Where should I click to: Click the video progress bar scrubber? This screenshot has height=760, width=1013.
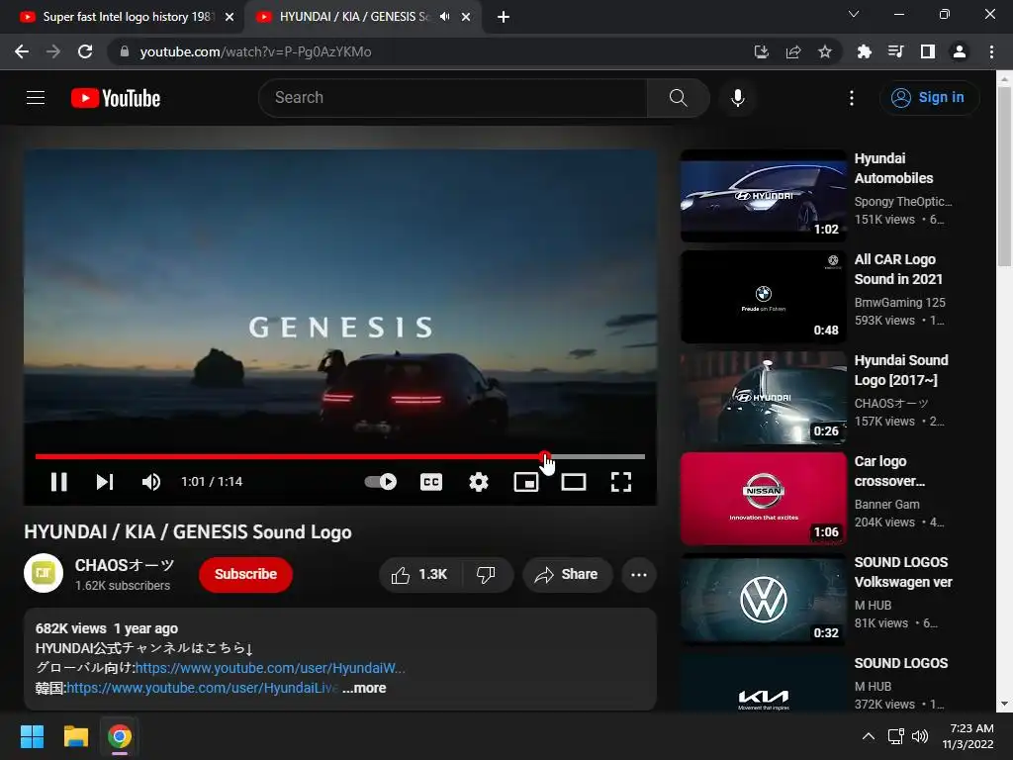tap(545, 456)
